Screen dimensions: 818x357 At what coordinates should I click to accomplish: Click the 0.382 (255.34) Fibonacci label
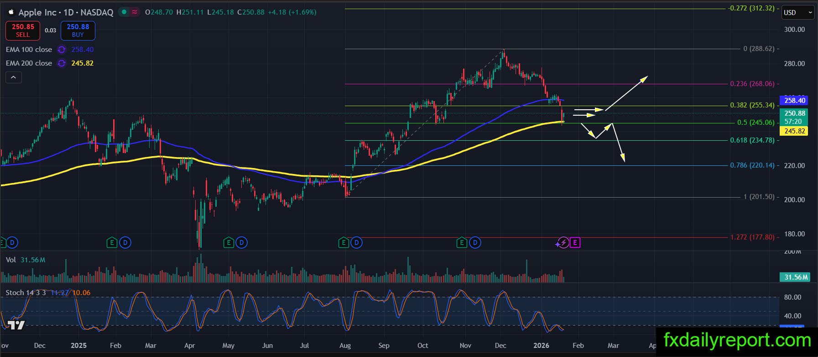point(753,105)
